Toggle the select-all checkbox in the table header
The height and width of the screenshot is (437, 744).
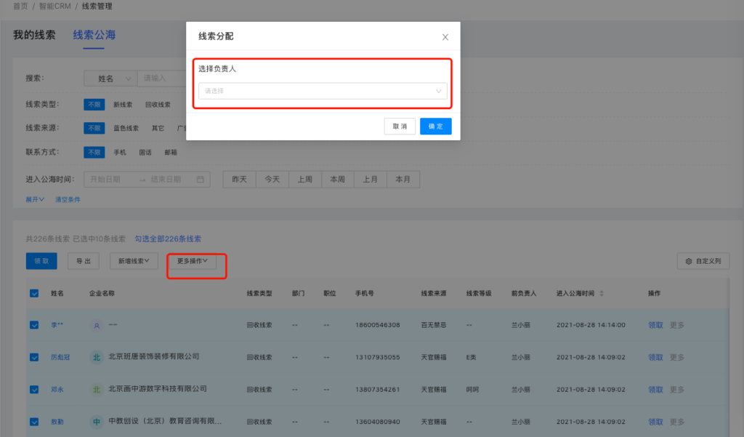[34, 294]
